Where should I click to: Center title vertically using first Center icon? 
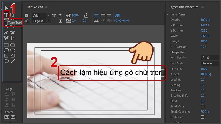(7, 117)
